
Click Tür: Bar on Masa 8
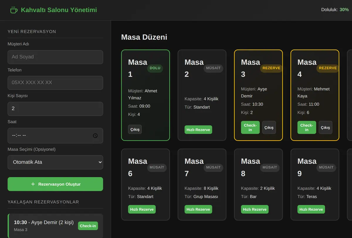(x=249, y=197)
